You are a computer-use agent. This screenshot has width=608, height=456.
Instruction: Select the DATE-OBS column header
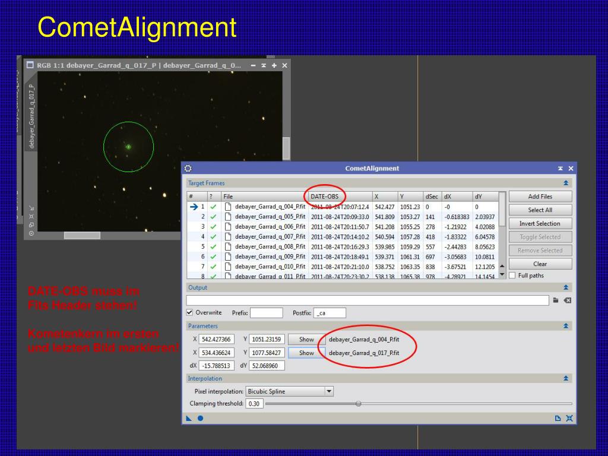click(x=324, y=196)
